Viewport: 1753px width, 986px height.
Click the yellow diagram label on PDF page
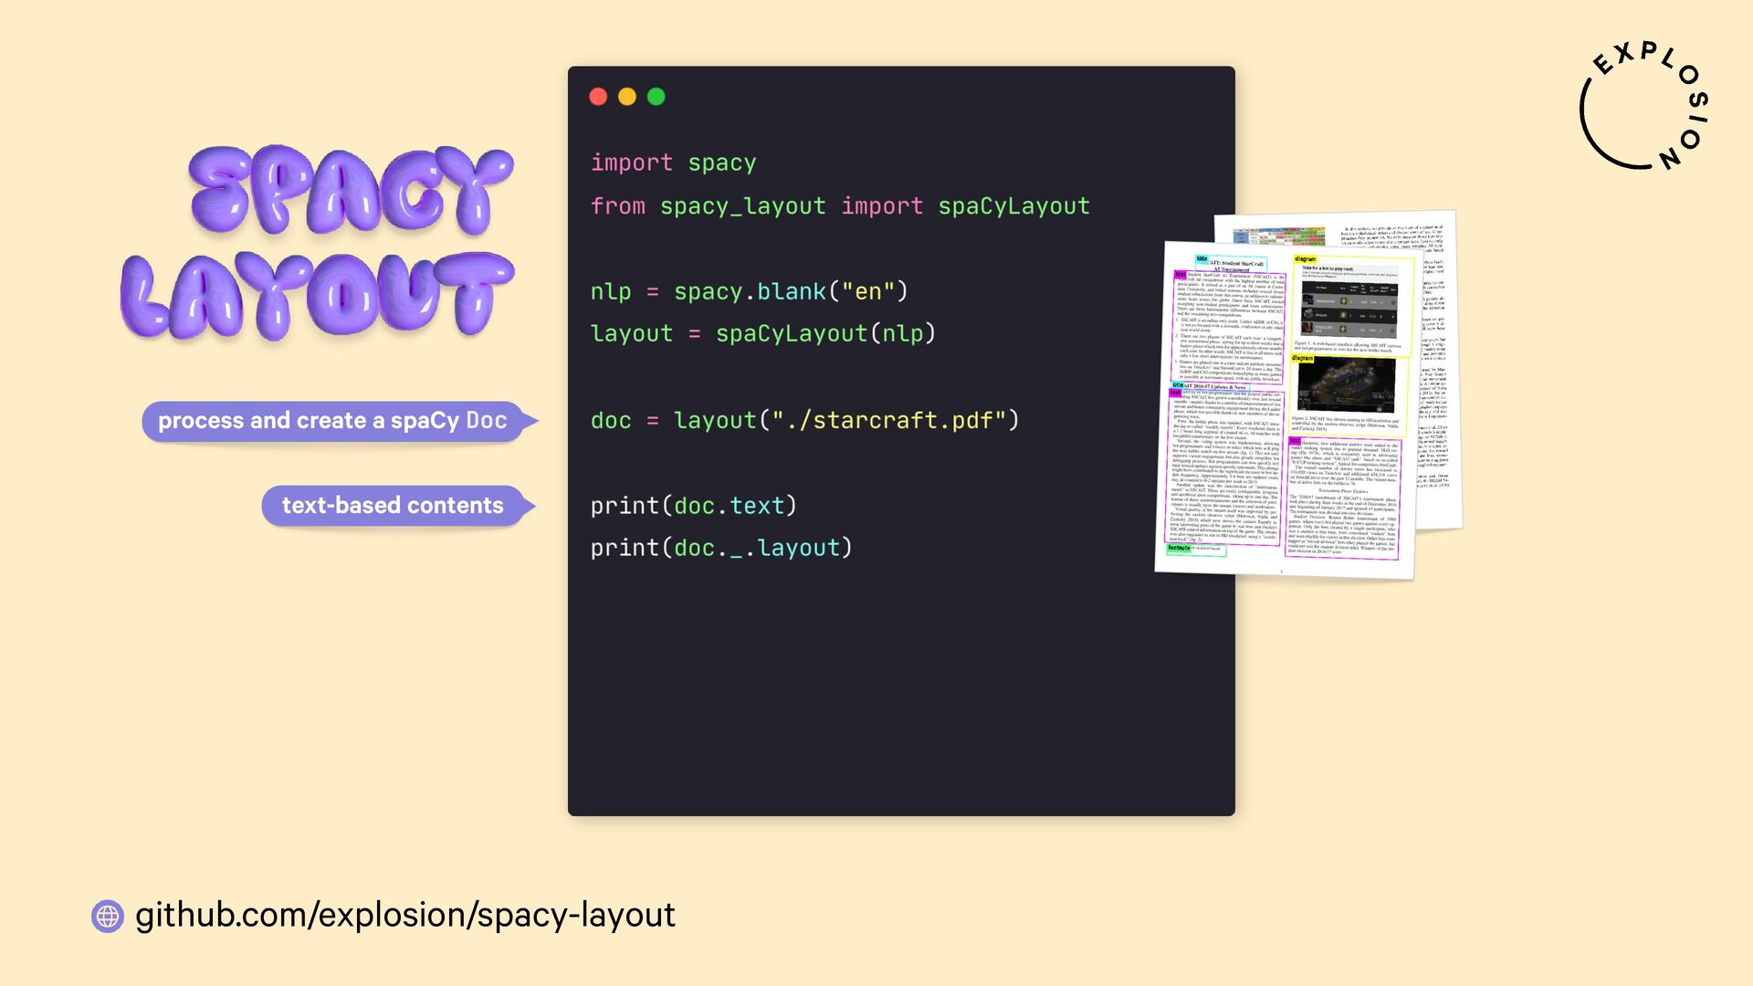click(x=1305, y=259)
